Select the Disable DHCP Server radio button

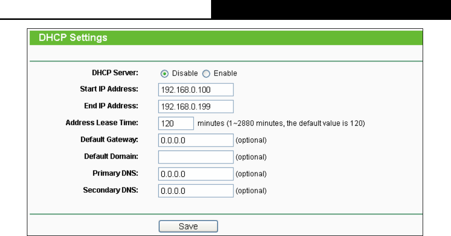click(x=165, y=74)
